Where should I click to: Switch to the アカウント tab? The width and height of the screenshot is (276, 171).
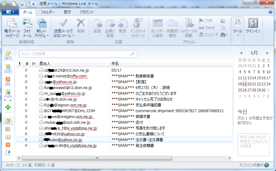click(87, 12)
